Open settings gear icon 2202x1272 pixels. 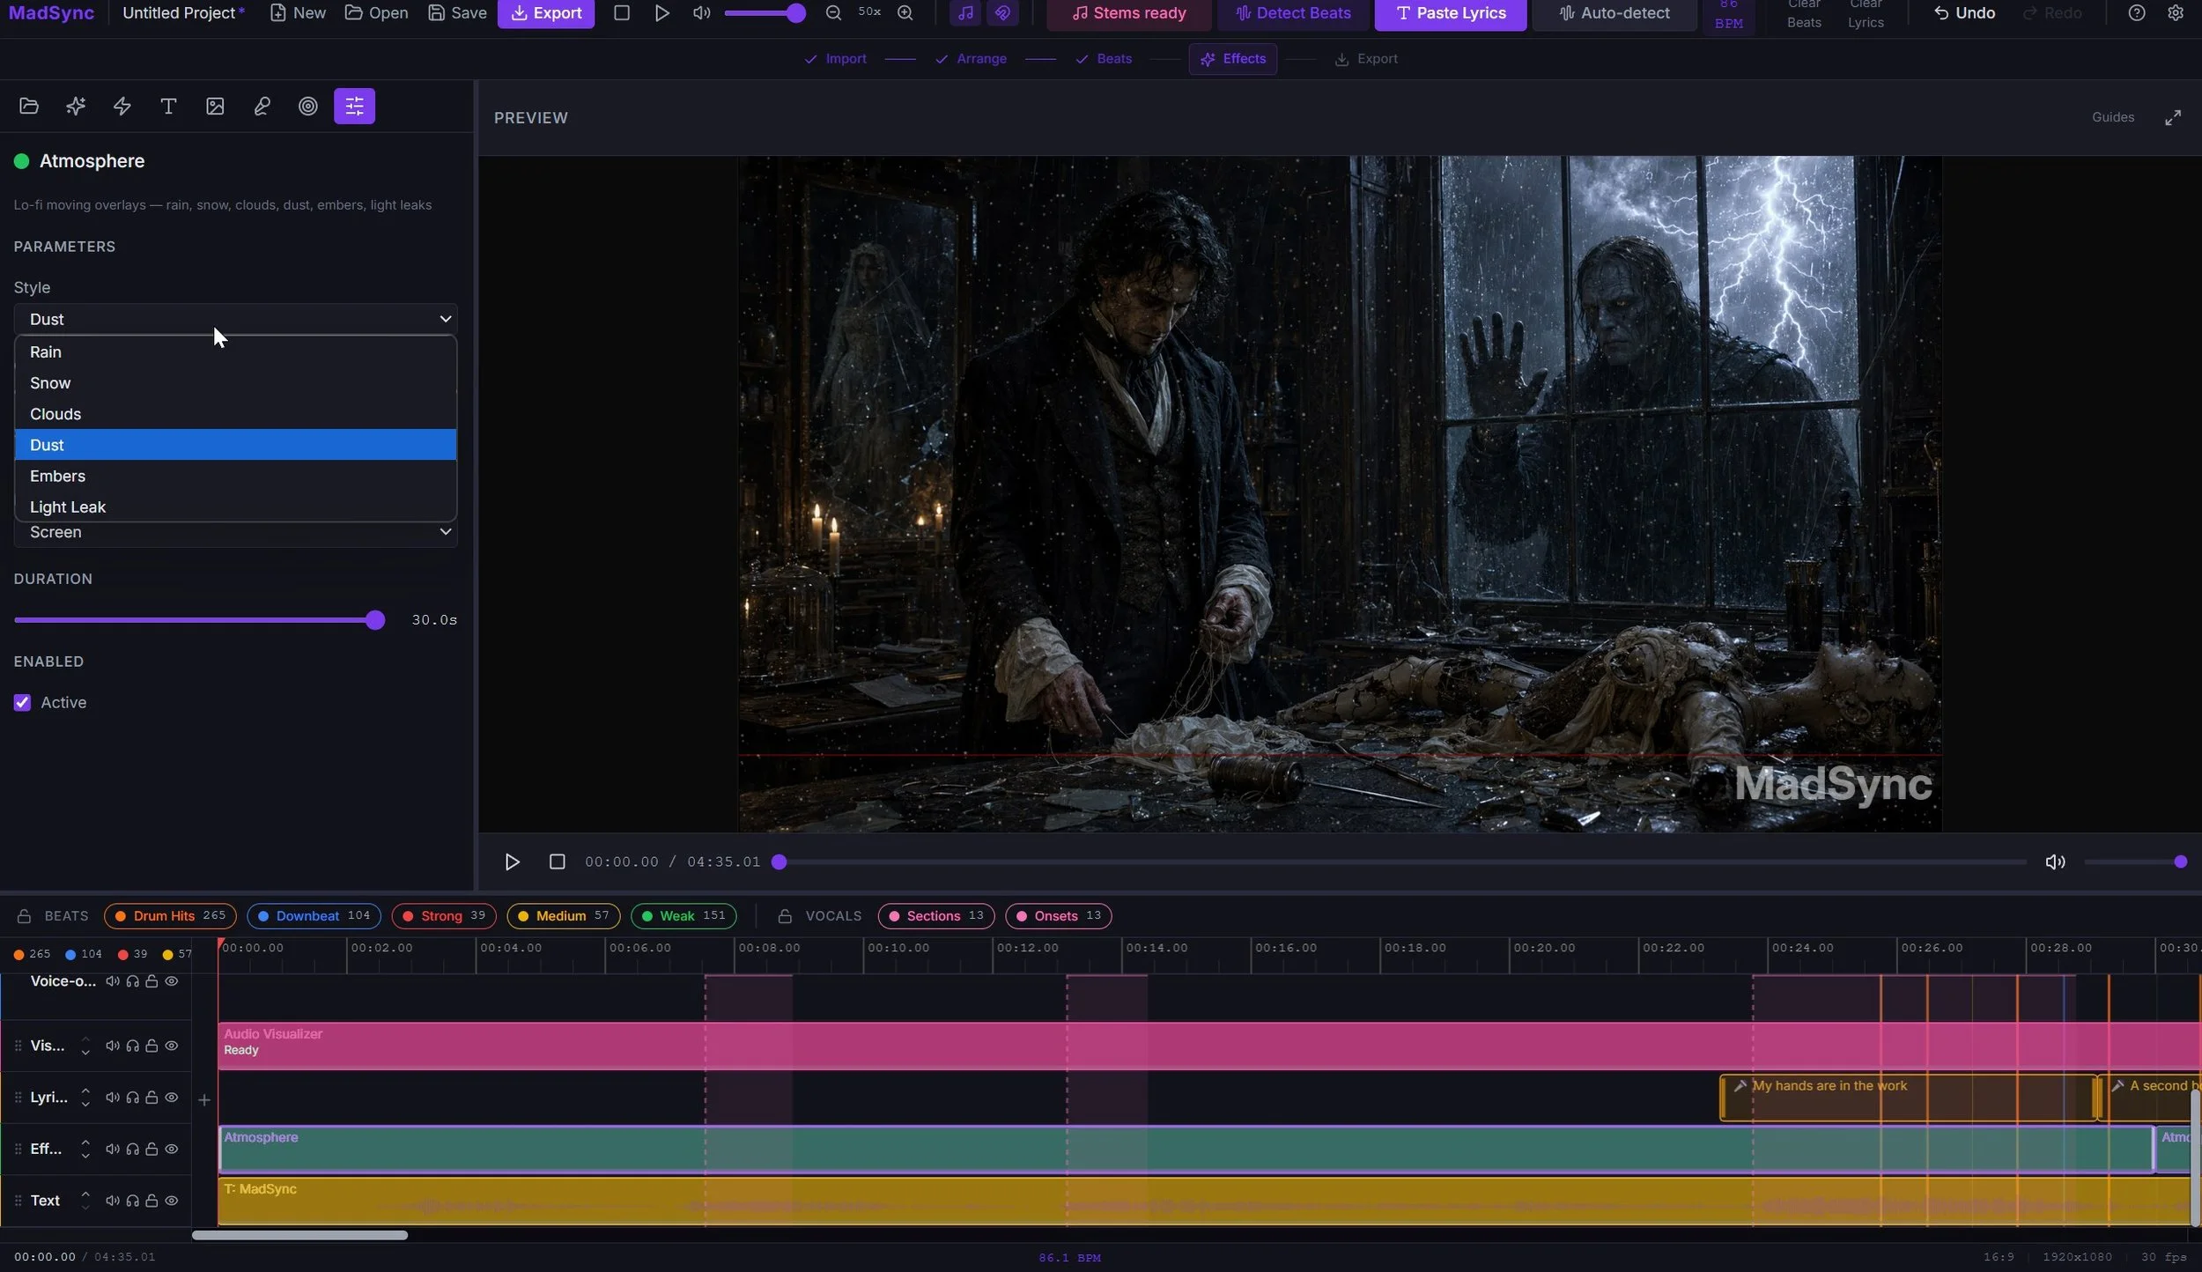(2176, 13)
